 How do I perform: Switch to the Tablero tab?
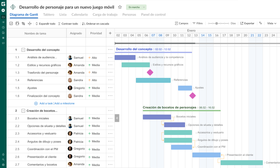49,15
